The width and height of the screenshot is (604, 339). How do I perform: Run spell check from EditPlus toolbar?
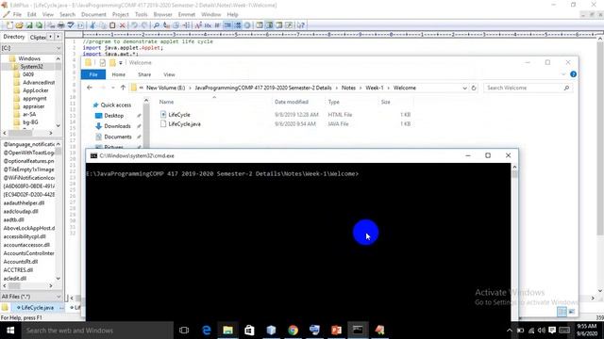pos(71,25)
